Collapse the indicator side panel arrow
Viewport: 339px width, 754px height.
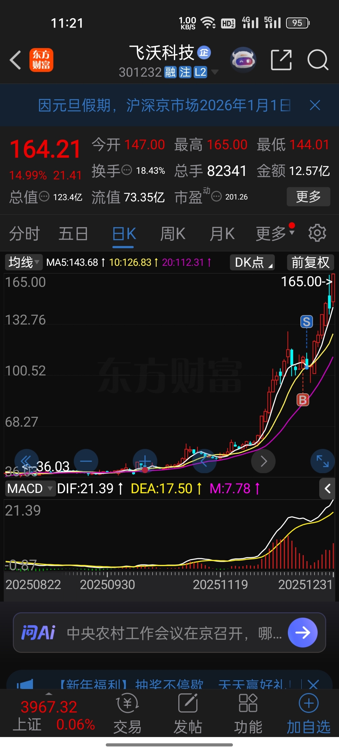tap(327, 489)
